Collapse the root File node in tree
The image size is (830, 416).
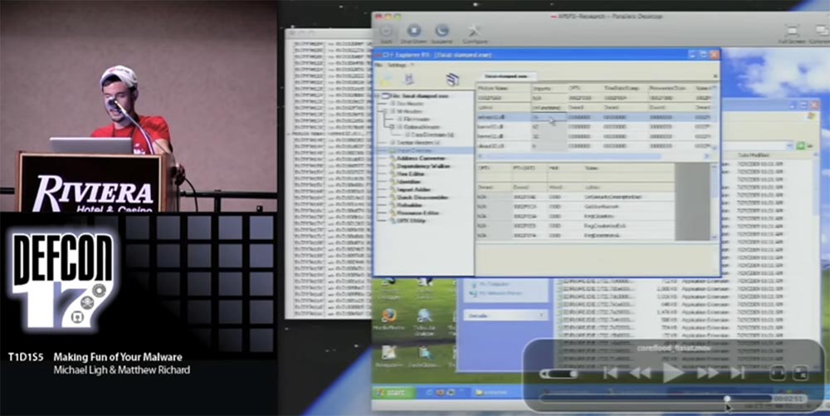[378, 96]
